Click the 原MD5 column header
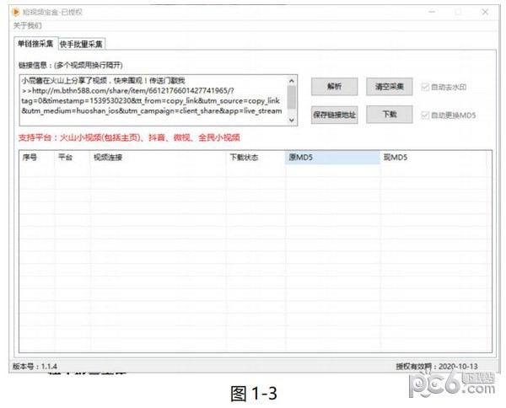 click(x=332, y=158)
